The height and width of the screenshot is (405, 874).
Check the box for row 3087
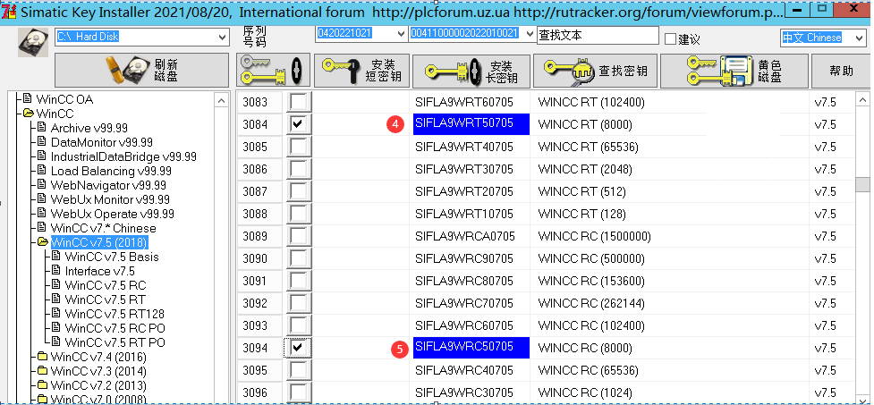click(x=298, y=191)
